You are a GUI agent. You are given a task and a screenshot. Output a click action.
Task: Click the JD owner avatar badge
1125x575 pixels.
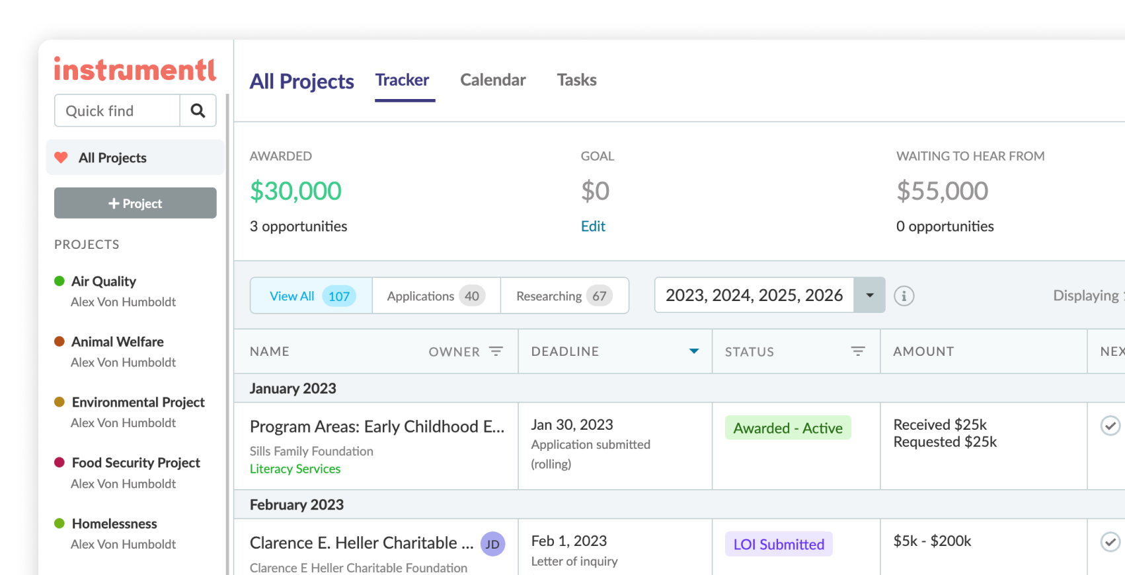click(492, 544)
